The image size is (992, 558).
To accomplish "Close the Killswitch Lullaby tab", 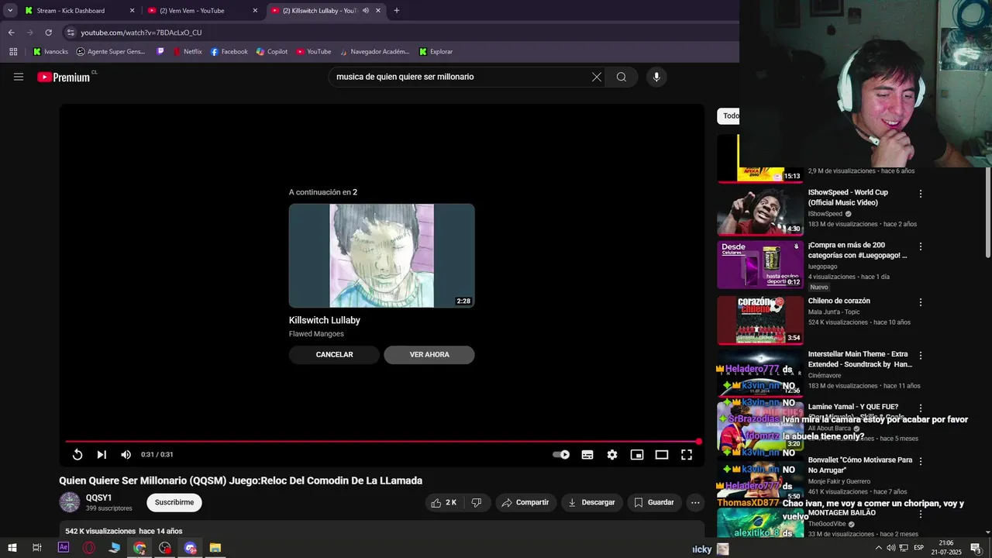I will [x=378, y=11].
